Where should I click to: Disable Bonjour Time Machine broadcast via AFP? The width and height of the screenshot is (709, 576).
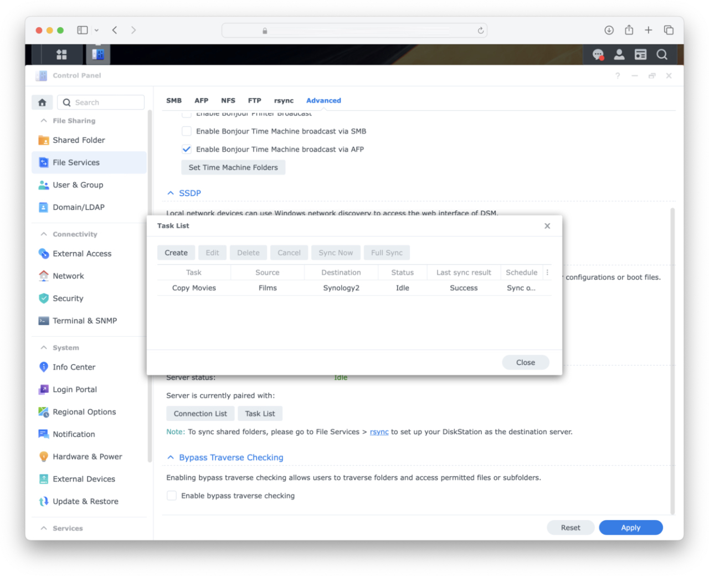tap(187, 149)
